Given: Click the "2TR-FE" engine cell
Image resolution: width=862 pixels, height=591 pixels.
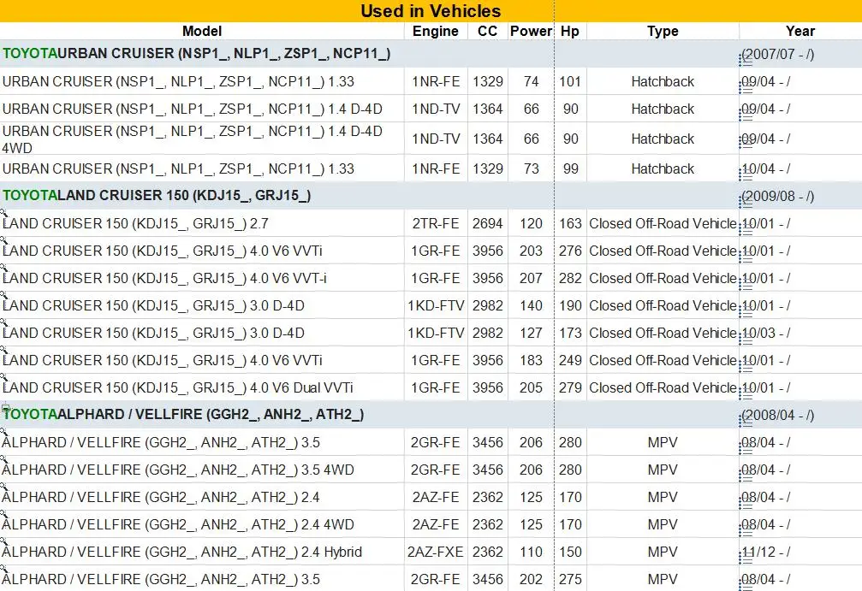Looking at the screenshot, I should point(436,223).
